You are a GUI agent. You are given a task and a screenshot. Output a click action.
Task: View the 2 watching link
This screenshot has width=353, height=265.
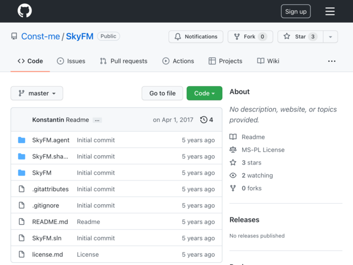click(x=257, y=176)
